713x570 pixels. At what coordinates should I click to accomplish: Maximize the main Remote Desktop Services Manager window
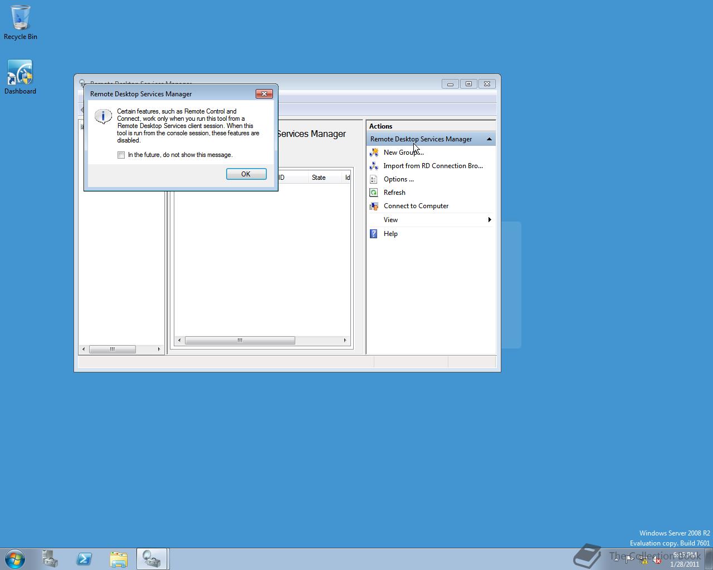point(468,84)
